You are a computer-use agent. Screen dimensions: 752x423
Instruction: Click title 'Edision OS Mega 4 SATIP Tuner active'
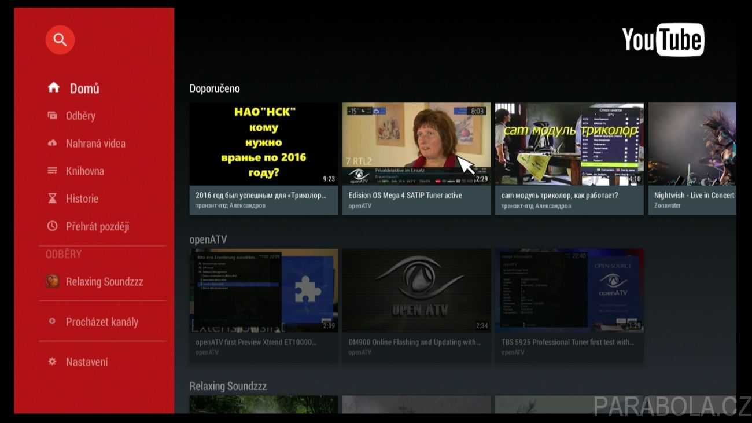point(405,196)
